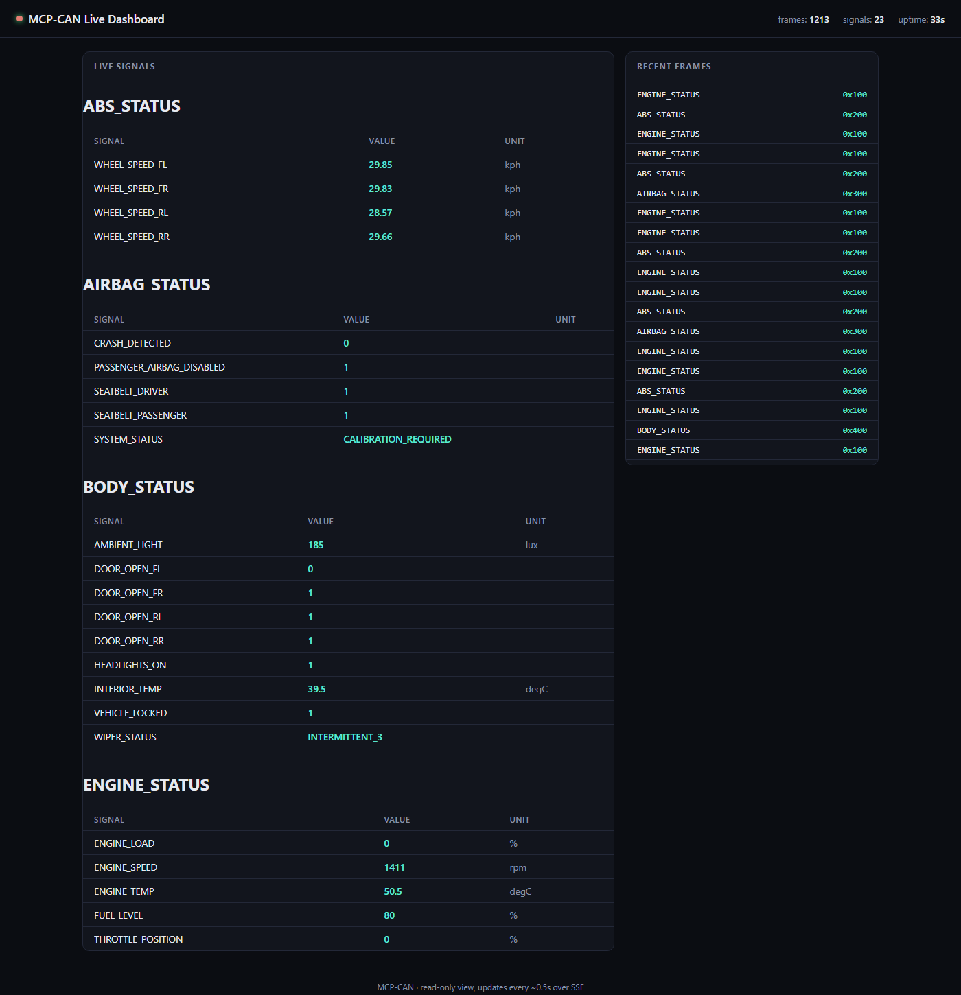Click the WHEEL_SPEED_FR value 29.83
This screenshot has width=961, height=995.
click(x=380, y=189)
